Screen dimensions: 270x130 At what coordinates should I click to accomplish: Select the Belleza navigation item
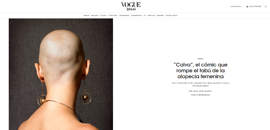(x=95, y=15)
